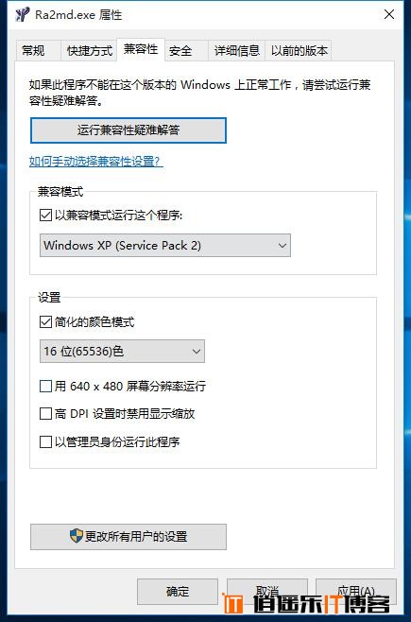The image size is (411, 622).
Task: Go to the 详细信息 tab
Action: pos(236,51)
